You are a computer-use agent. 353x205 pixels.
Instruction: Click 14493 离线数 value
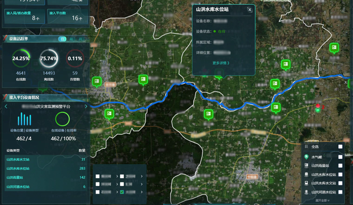(49, 73)
